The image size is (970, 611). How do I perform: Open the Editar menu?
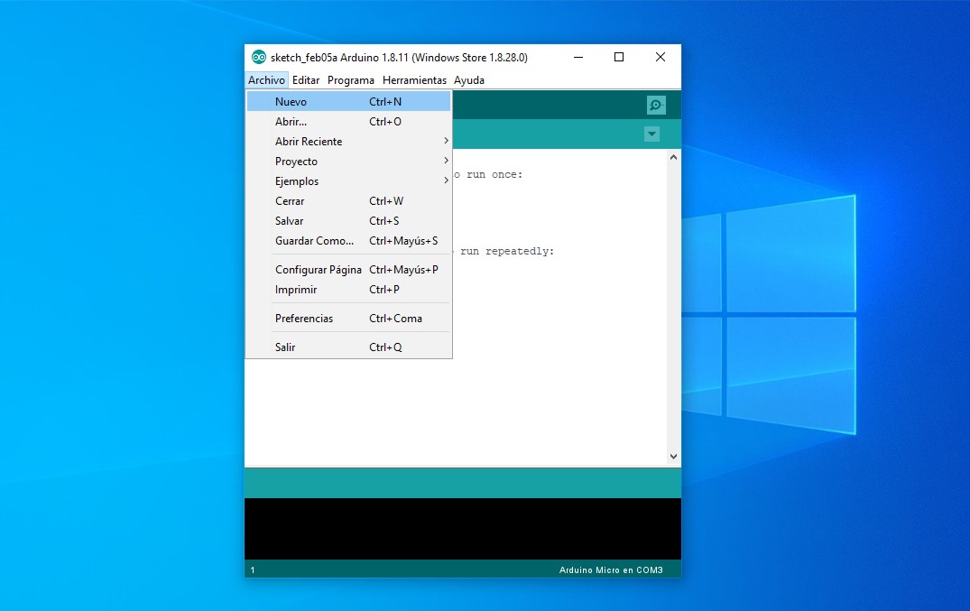(x=306, y=80)
